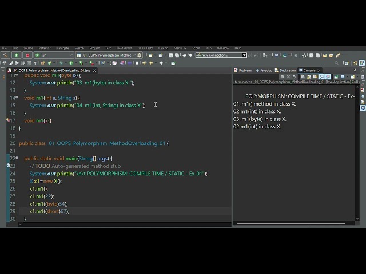Toggle Show Whitespace Characters pilcrow icon

pyautogui.click(x=35, y=63)
